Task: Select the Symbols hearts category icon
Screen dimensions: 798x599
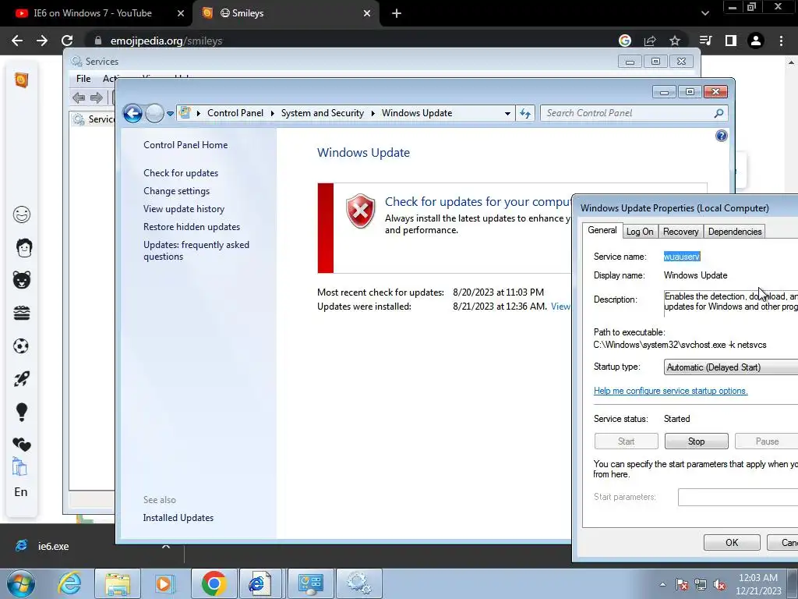Action: tap(21, 445)
